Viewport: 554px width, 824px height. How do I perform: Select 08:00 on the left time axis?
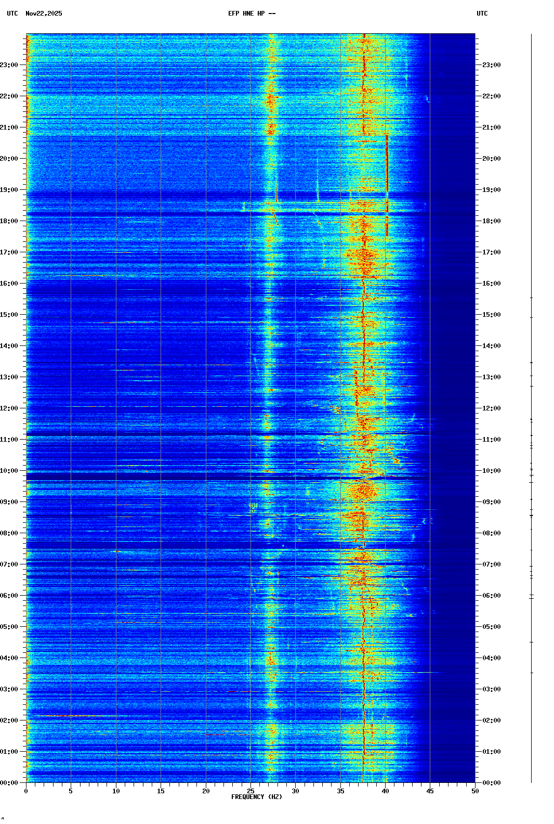pos(9,533)
